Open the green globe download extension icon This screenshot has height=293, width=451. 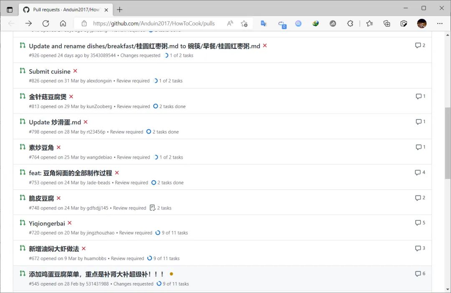[316, 23]
